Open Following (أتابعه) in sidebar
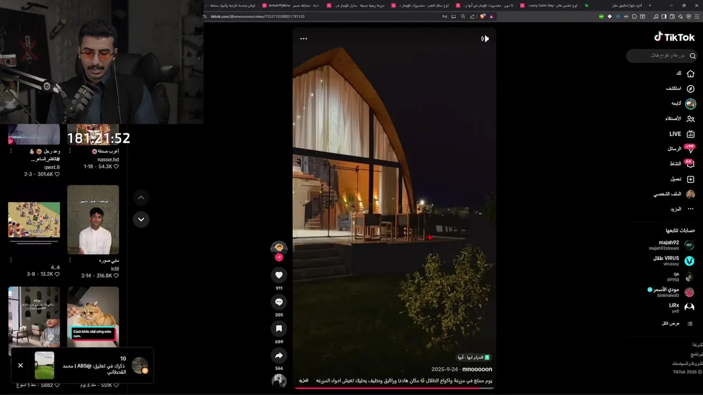This screenshot has height=395, width=703. (683, 103)
